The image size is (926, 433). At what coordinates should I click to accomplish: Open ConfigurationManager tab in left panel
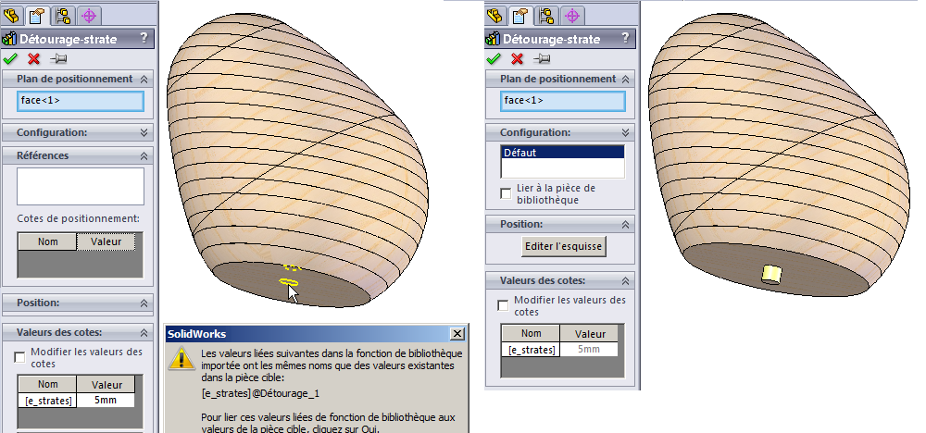(63, 15)
